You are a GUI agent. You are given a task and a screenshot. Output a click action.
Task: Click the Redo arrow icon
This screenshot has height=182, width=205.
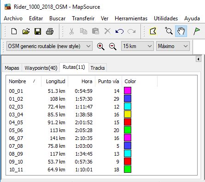click(x=132, y=31)
